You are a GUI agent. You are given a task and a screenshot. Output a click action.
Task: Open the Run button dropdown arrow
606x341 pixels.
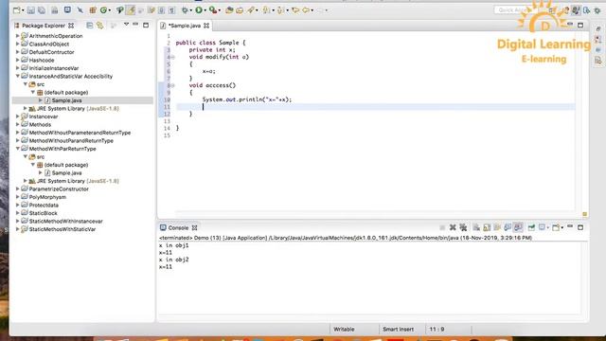[x=205, y=10]
